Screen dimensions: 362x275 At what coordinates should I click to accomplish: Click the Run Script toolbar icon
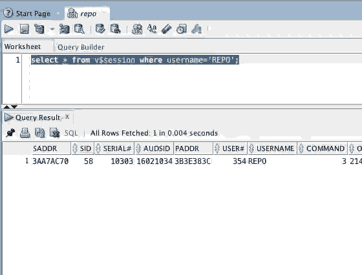[25, 29]
